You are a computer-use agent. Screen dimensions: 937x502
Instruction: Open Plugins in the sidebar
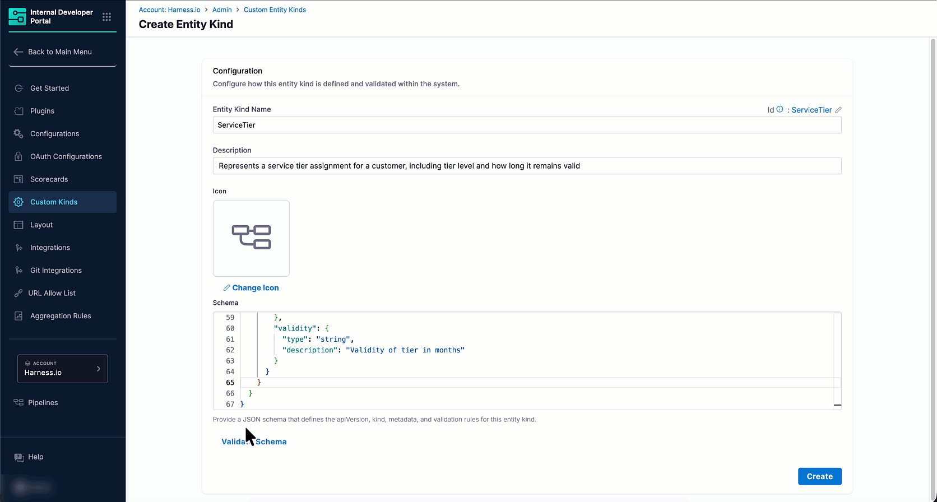[x=42, y=111]
